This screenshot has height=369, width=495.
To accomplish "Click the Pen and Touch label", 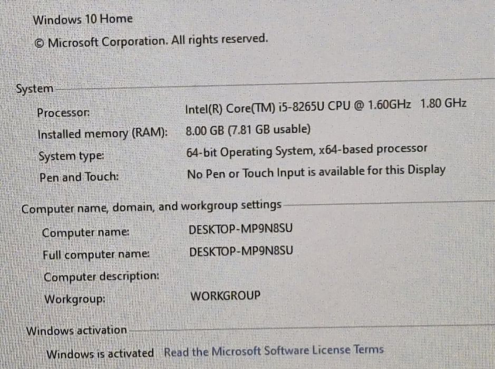I will tap(79, 177).
